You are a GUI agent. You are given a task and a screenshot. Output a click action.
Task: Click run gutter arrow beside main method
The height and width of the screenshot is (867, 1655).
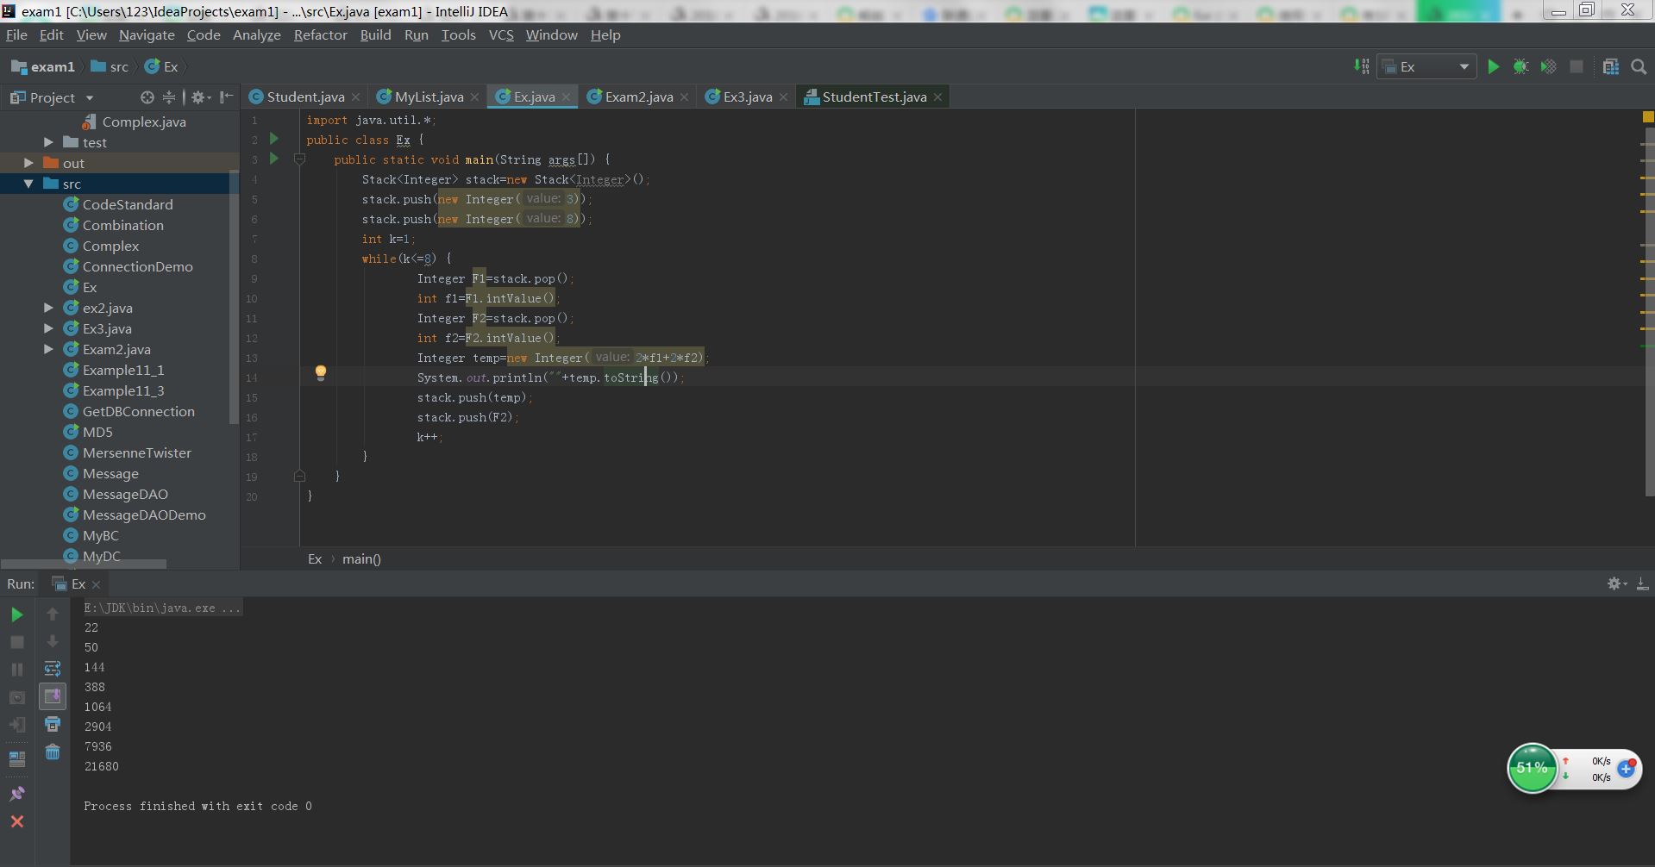click(274, 159)
